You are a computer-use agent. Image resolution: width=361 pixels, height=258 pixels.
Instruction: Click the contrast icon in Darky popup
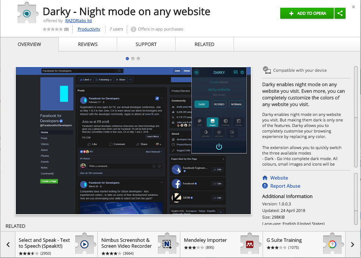coord(239,122)
